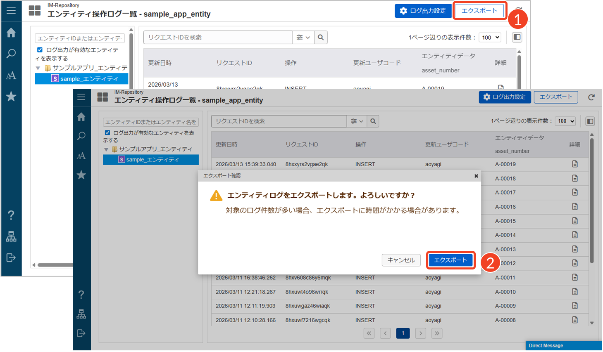Uncheck the log-enabled entities checkbox in foreground panel
Image resolution: width=603 pixels, height=352 pixels.
tap(107, 133)
